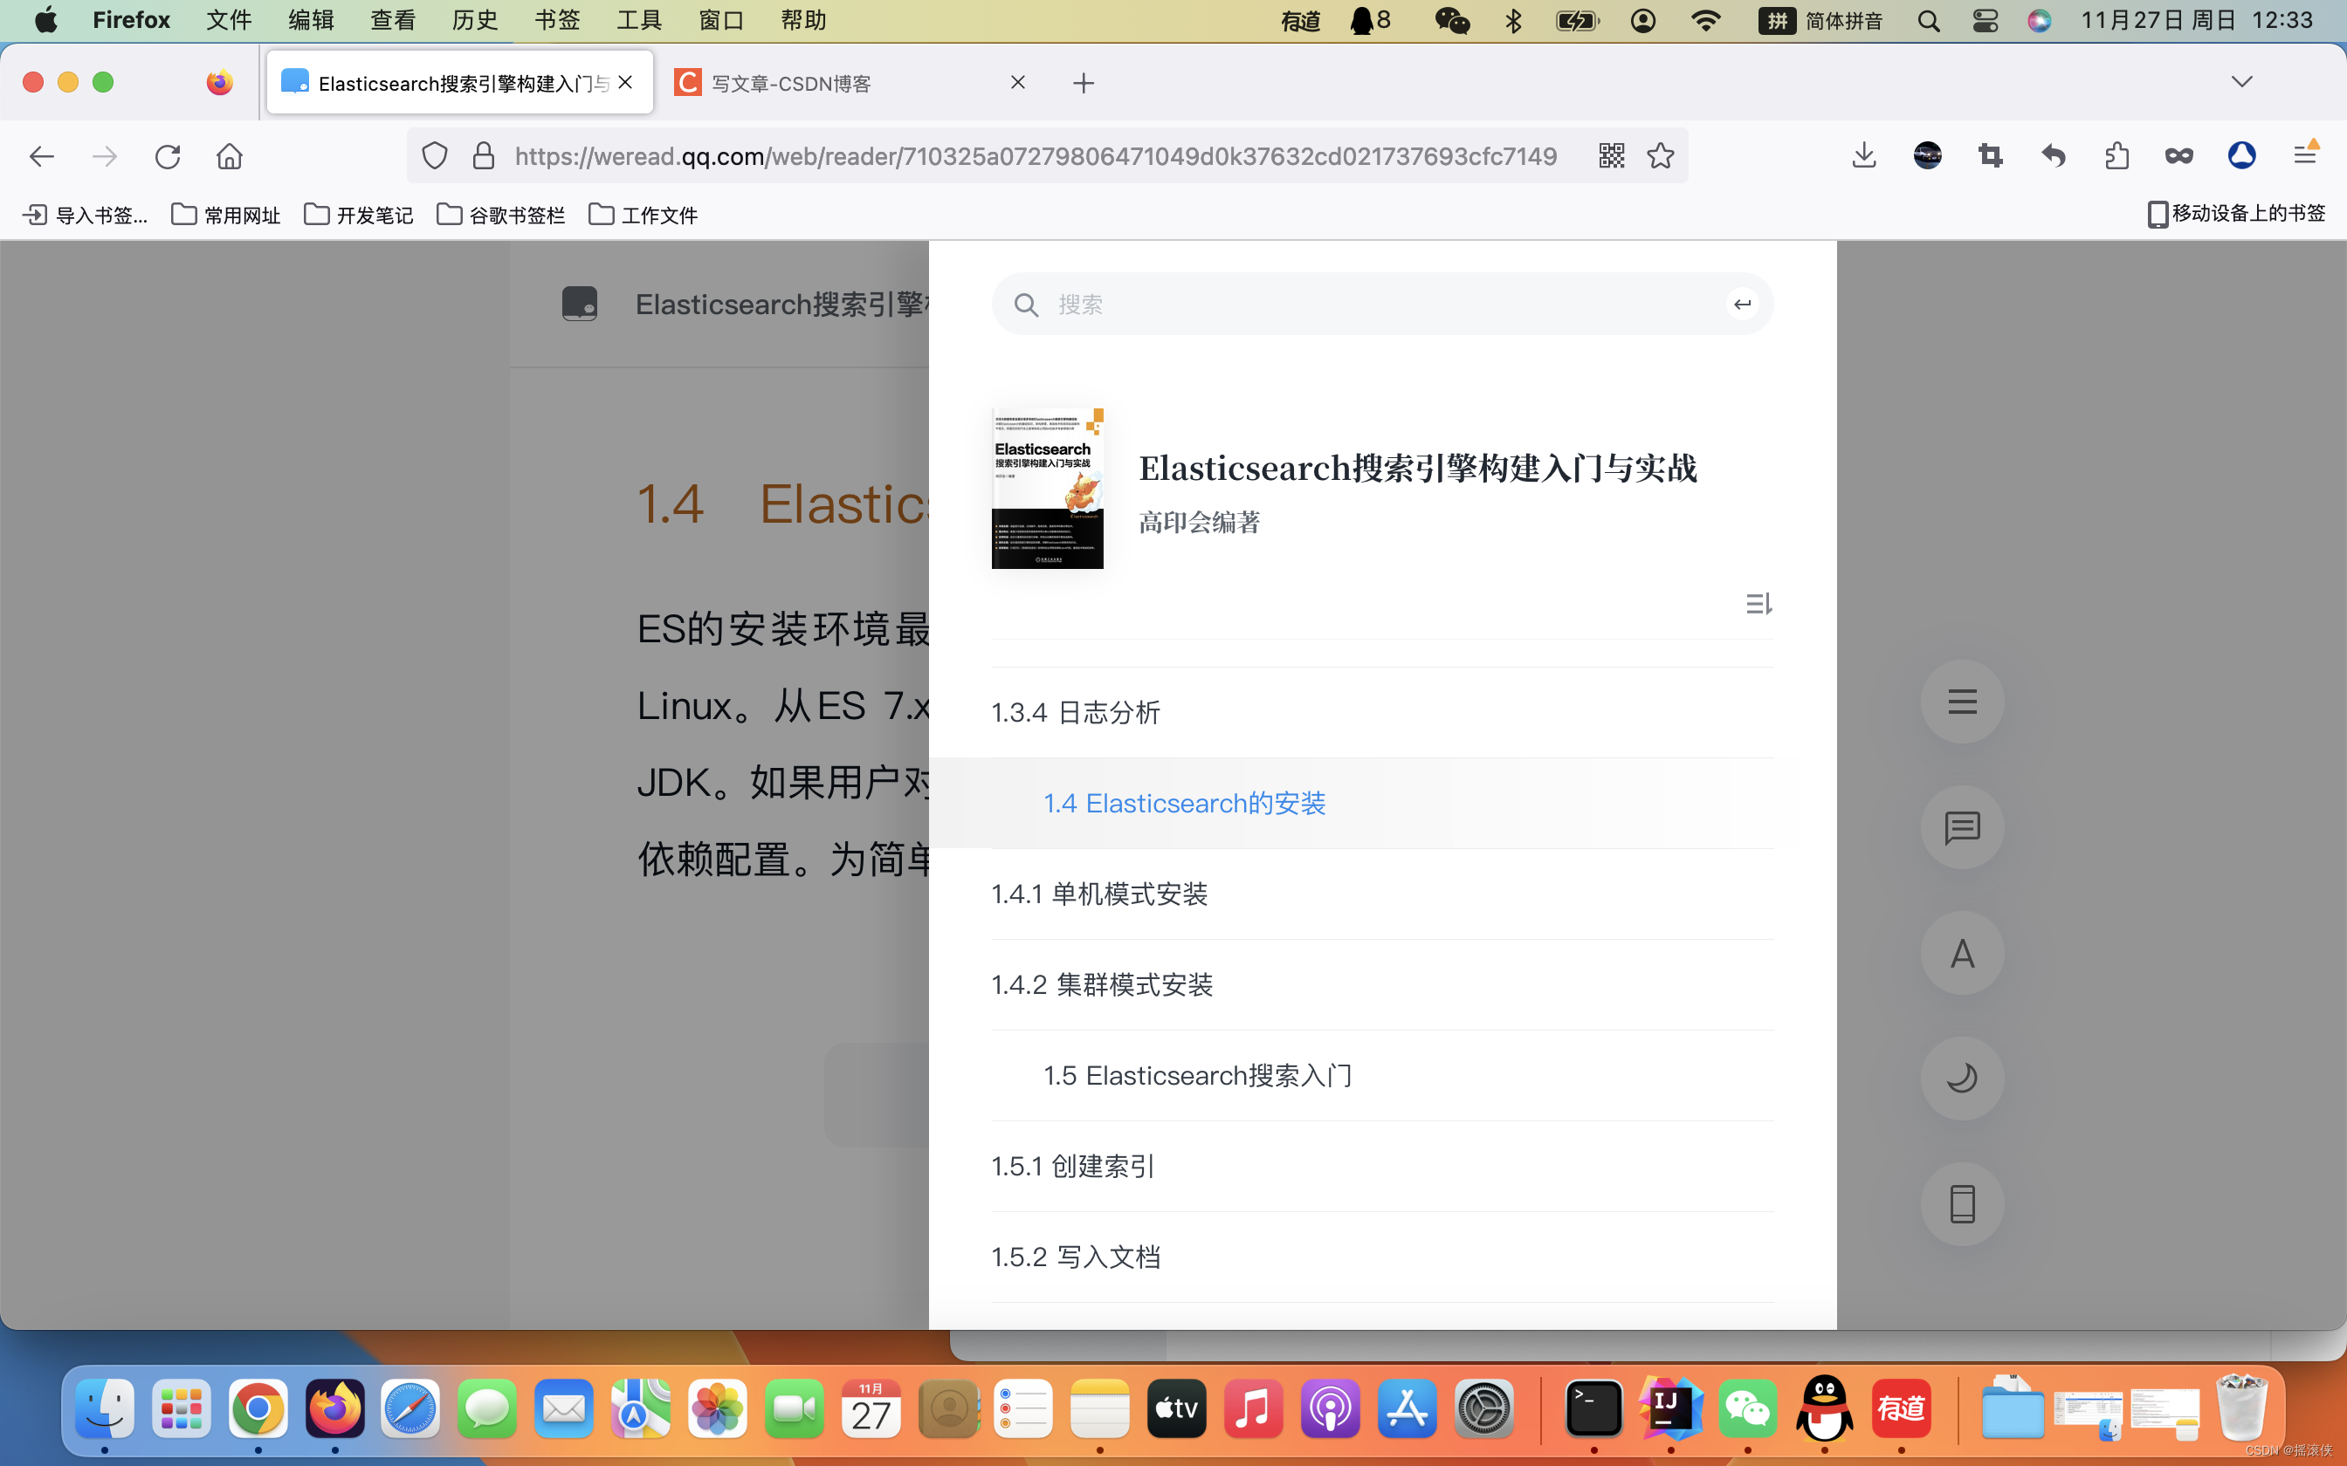Viewport: 2347px width, 1466px height.
Task: Reverse the chapter list sort order
Action: tap(1759, 604)
